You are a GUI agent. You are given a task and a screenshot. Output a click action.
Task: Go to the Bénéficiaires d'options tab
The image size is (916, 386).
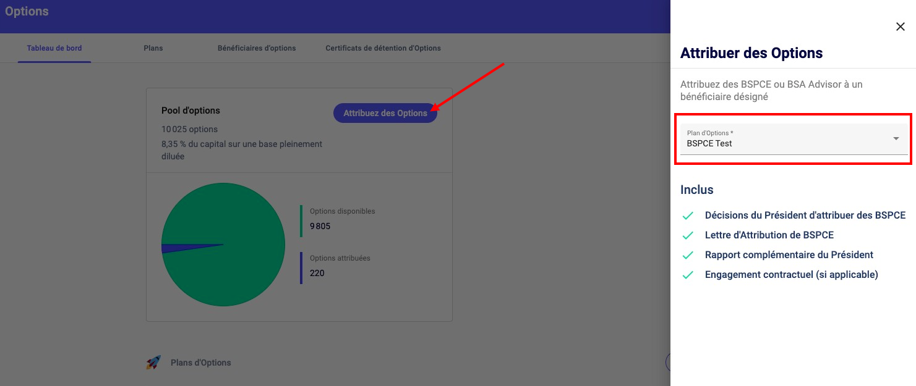257,48
